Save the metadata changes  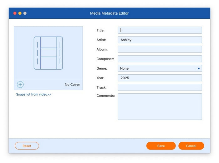click(161, 146)
